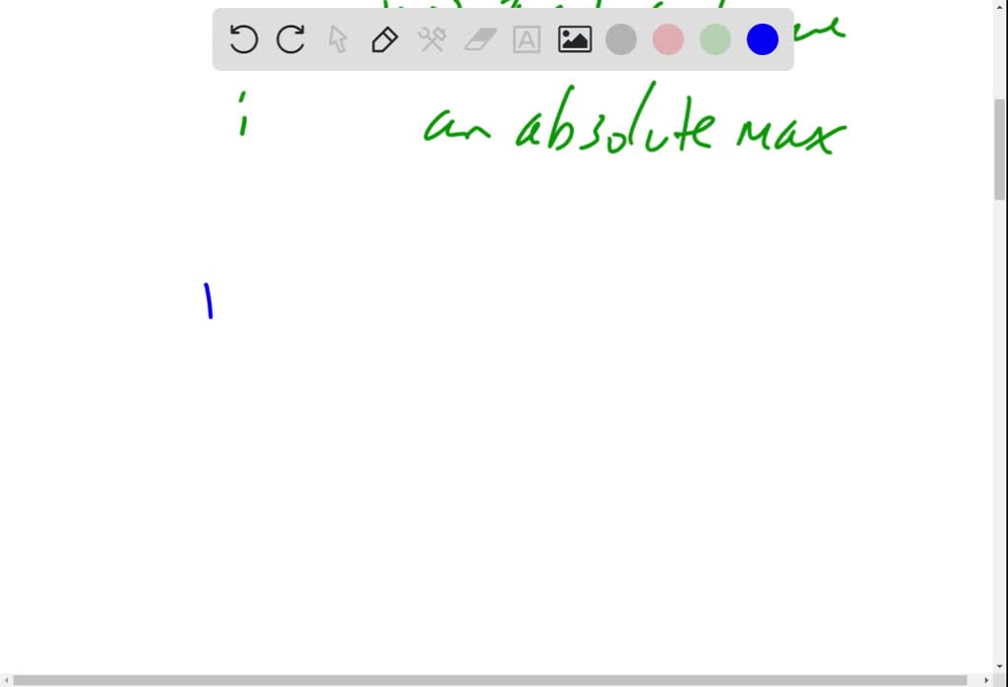
Task: Select the Text tool
Action: click(527, 39)
